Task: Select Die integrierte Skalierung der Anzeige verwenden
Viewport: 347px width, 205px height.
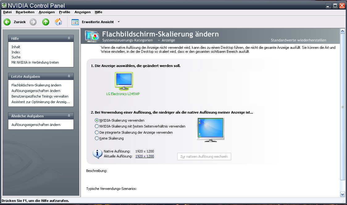Action: coord(97,132)
